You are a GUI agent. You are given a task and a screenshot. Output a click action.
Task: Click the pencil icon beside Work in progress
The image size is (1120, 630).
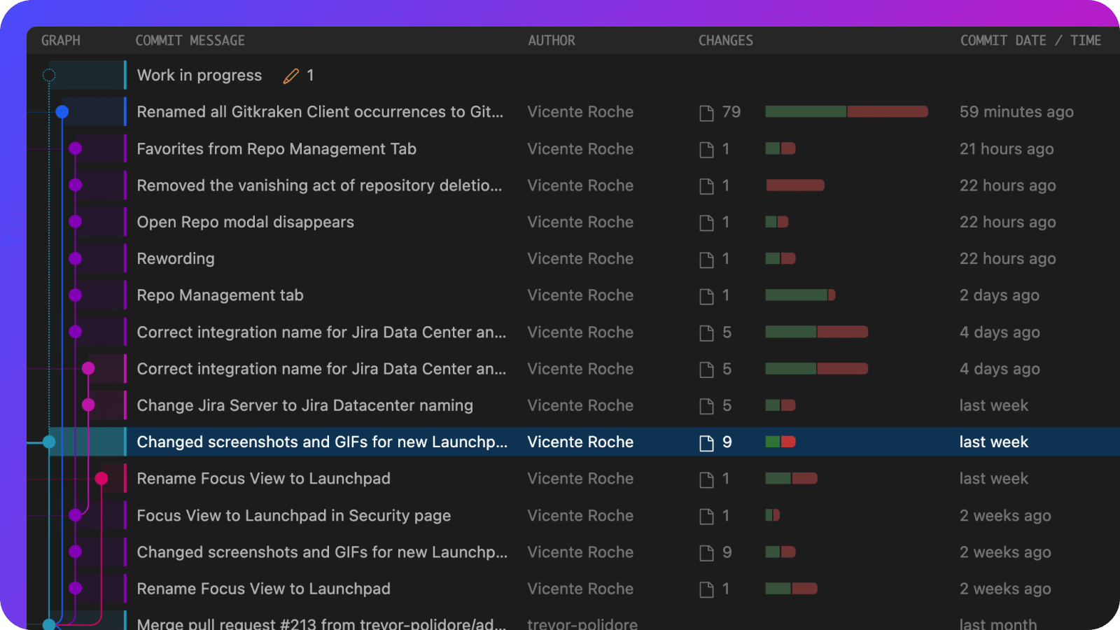pyautogui.click(x=290, y=76)
